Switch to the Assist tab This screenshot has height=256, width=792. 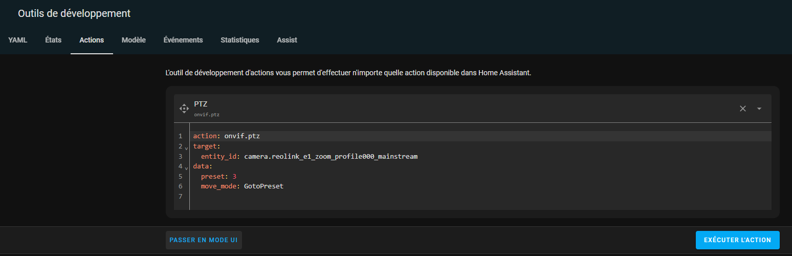(x=287, y=40)
